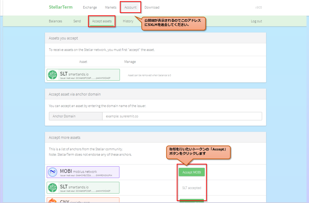Click the StellarTerm logo
This screenshot has width=309, height=203.
pyautogui.click(x=61, y=7)
